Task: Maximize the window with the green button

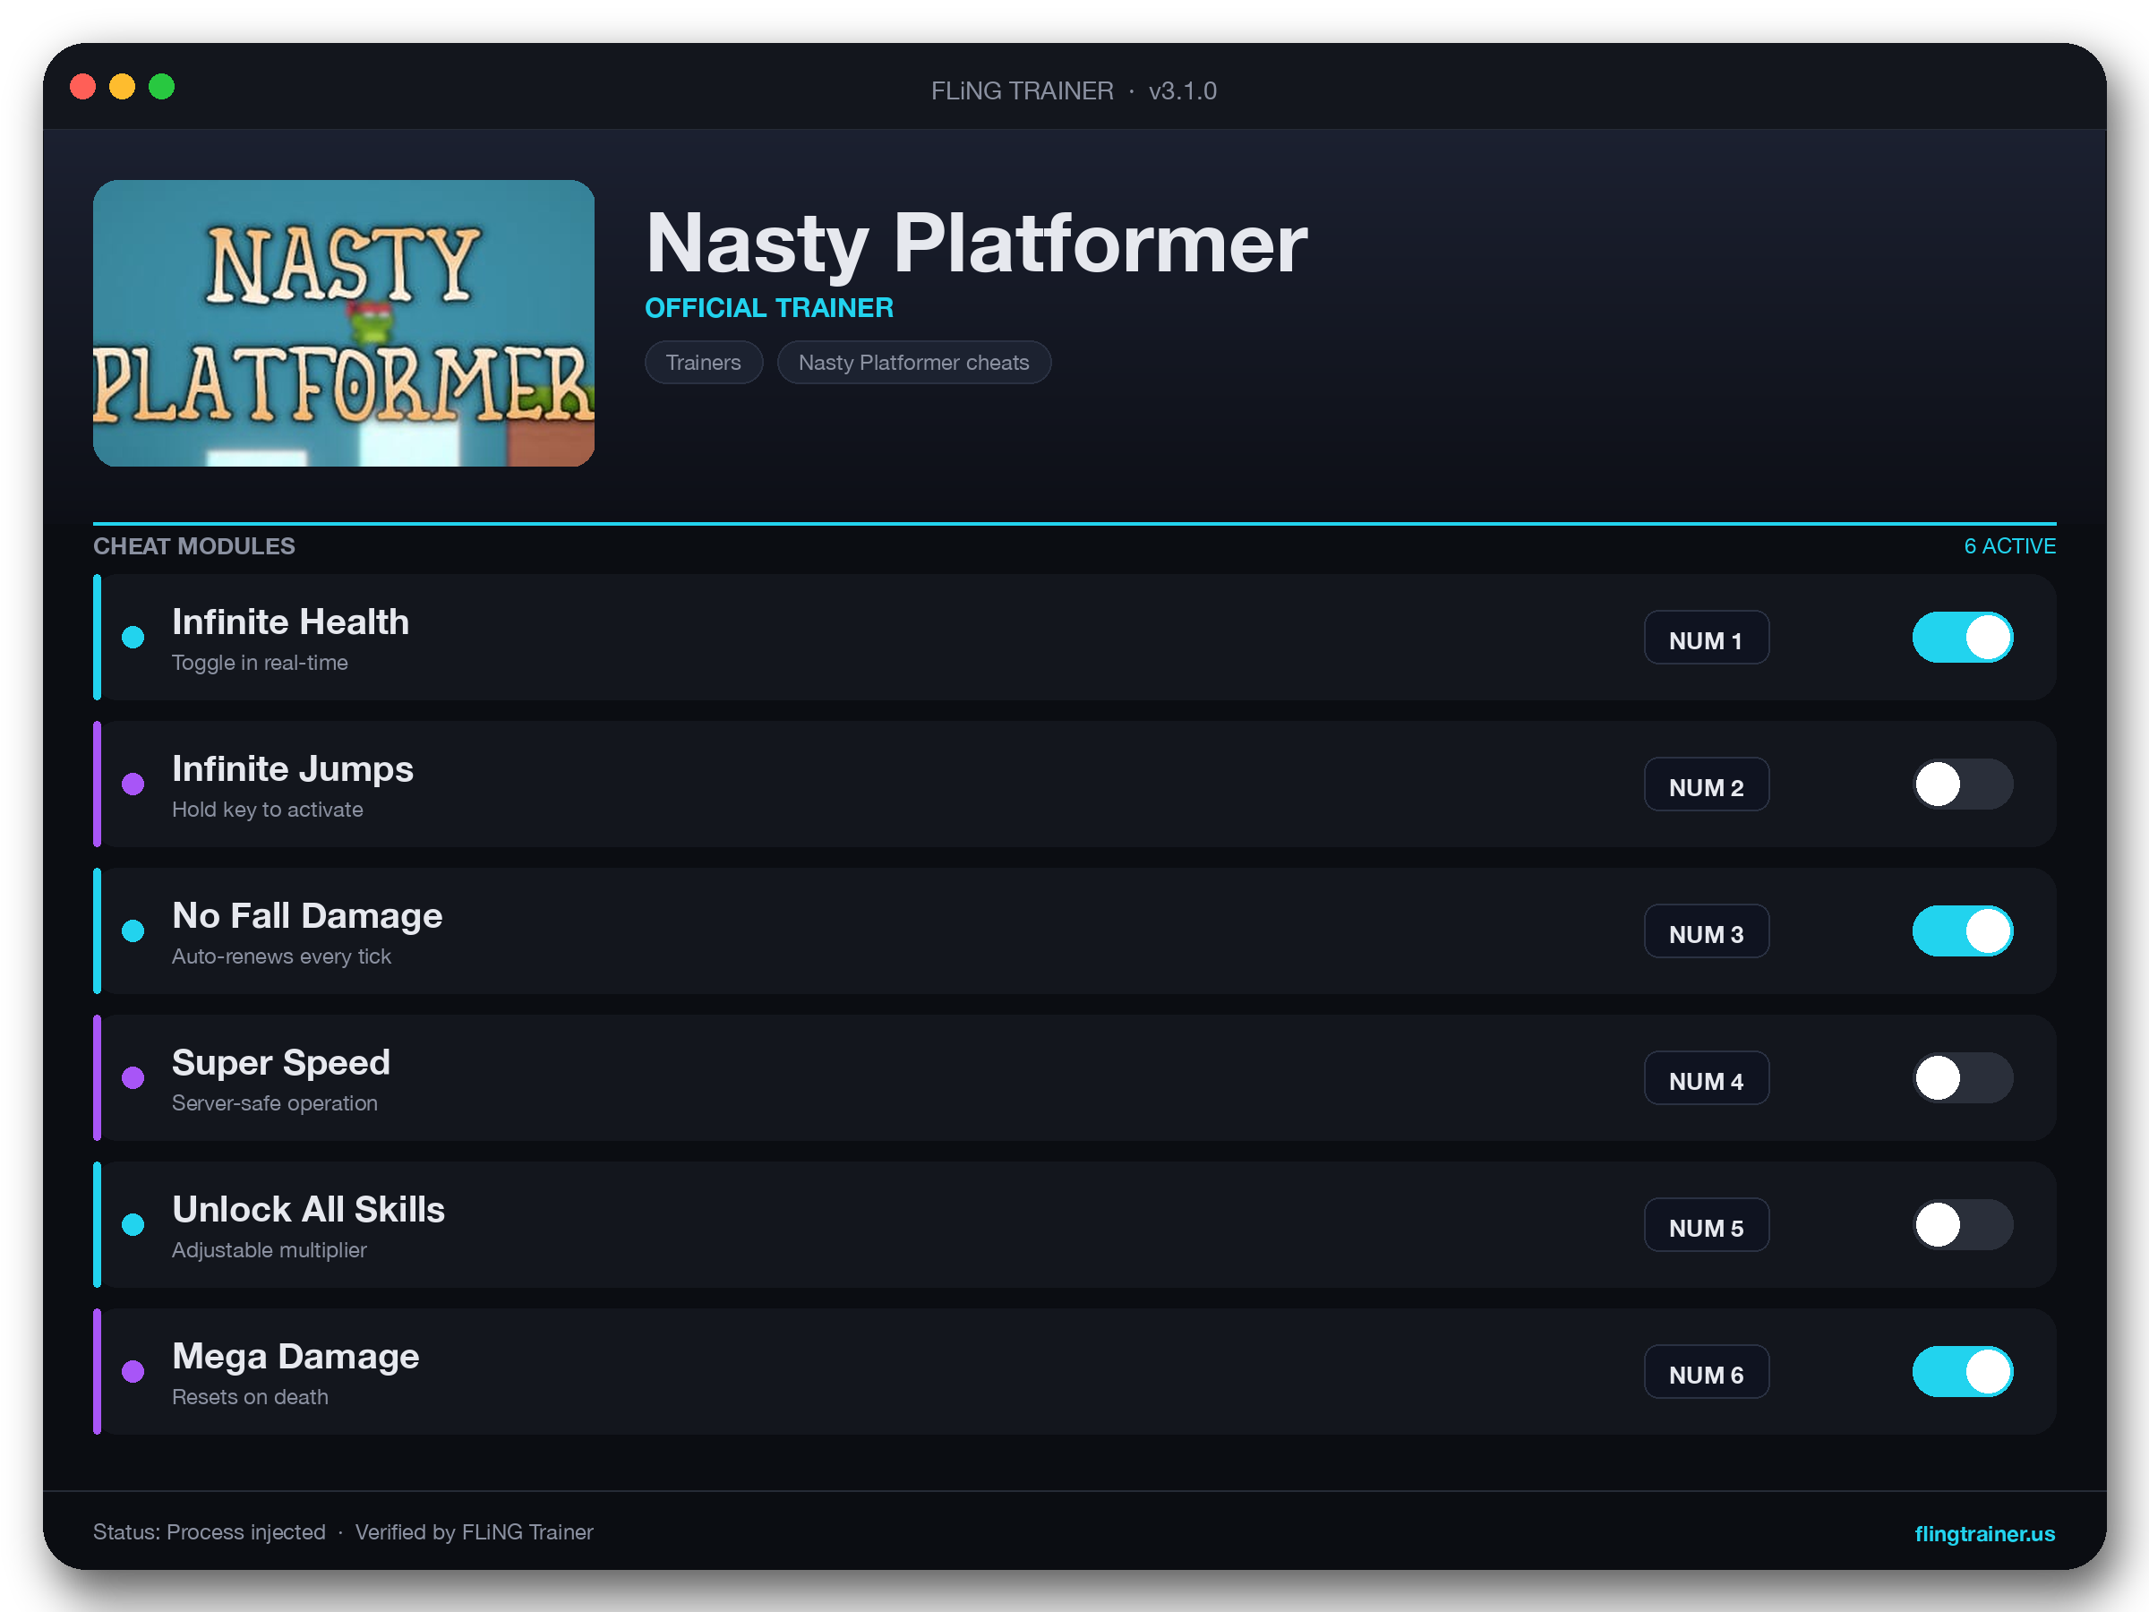Action: [161, 87]
